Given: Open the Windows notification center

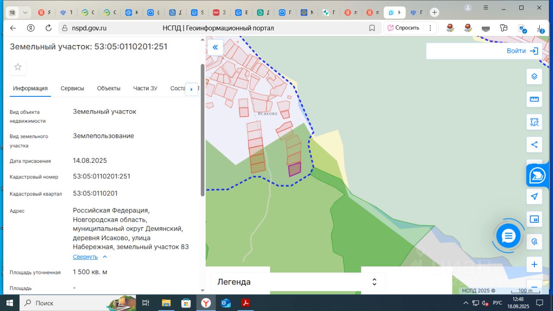Looking at the screenshot, I should click(540, 303).
